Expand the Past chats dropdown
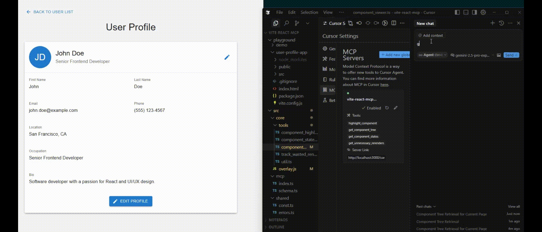This screenshot has height=232, width=542. [426, 207]
